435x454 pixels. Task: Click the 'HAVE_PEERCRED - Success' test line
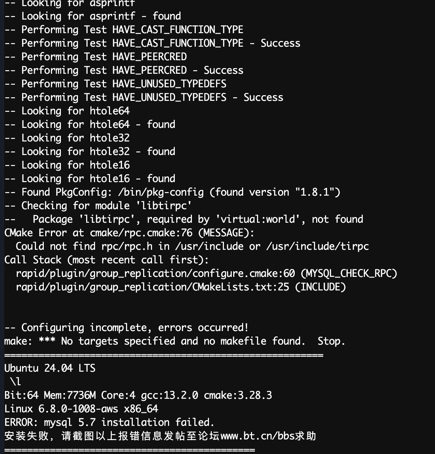[x=124, y=70]
